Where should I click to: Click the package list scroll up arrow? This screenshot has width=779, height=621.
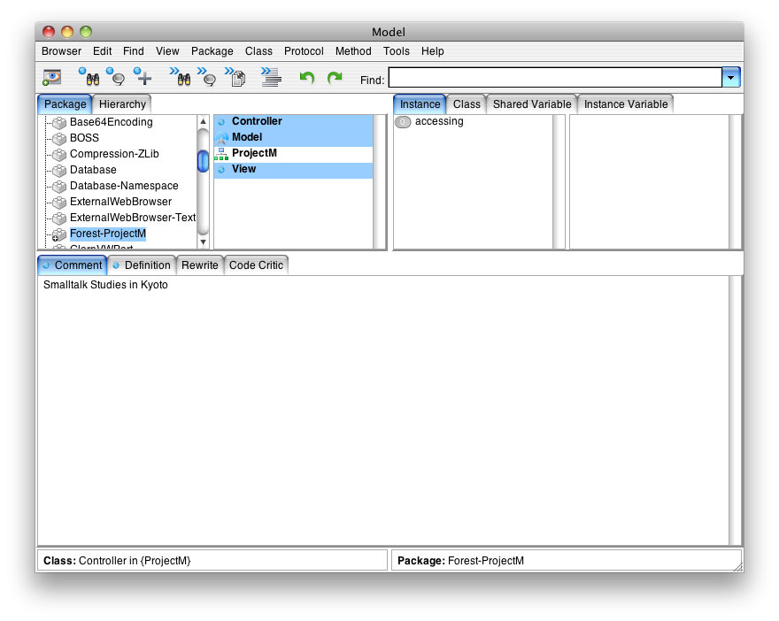coord(203,121)
